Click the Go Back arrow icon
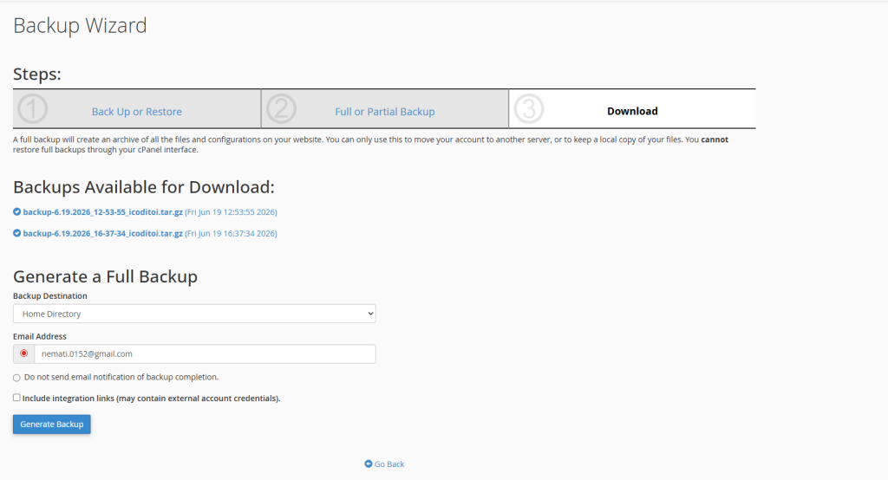This screenshot has width=888, height=480. [x=368, y=464]
